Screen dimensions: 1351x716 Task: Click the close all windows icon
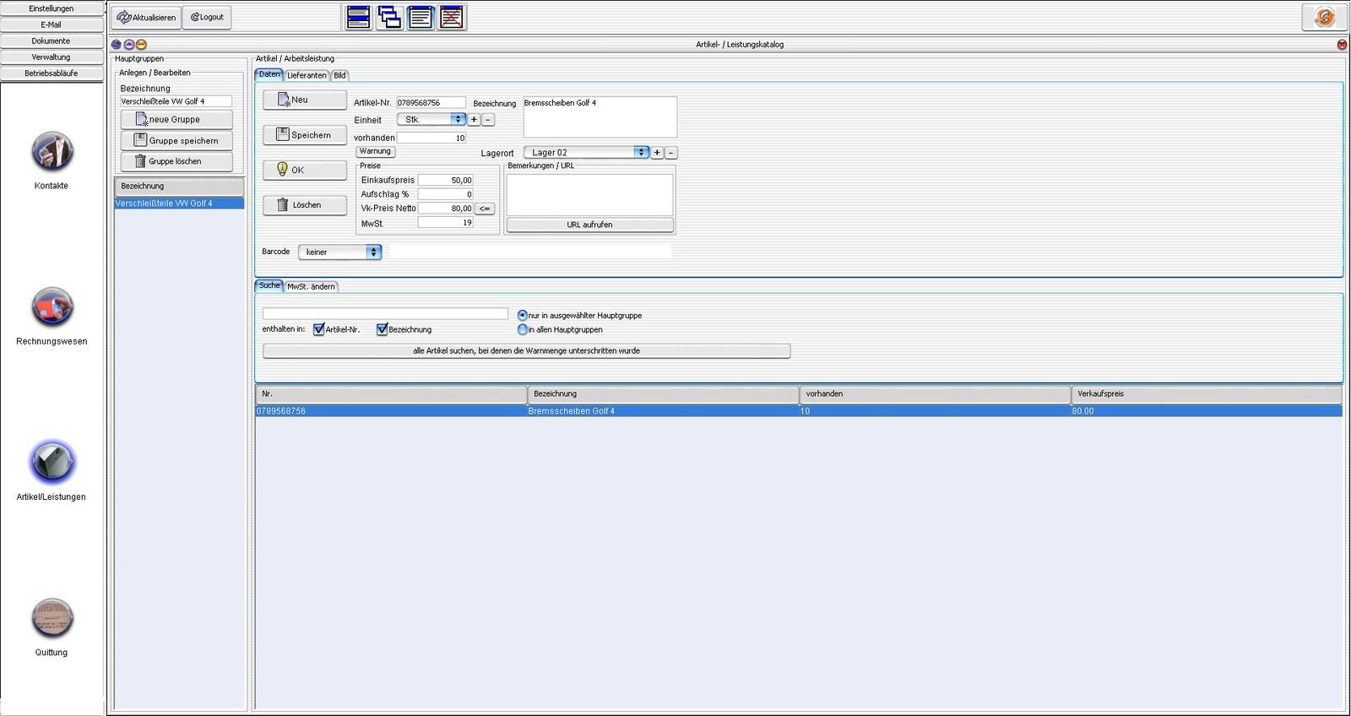[452, 17]
